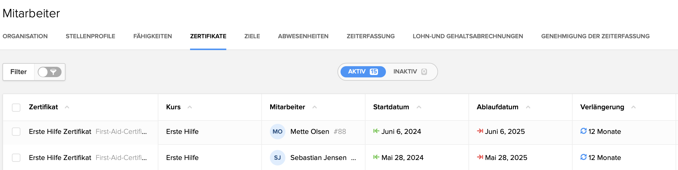
Task: Sort by Startdatum column arrow
Action: (x=419, y=107)
